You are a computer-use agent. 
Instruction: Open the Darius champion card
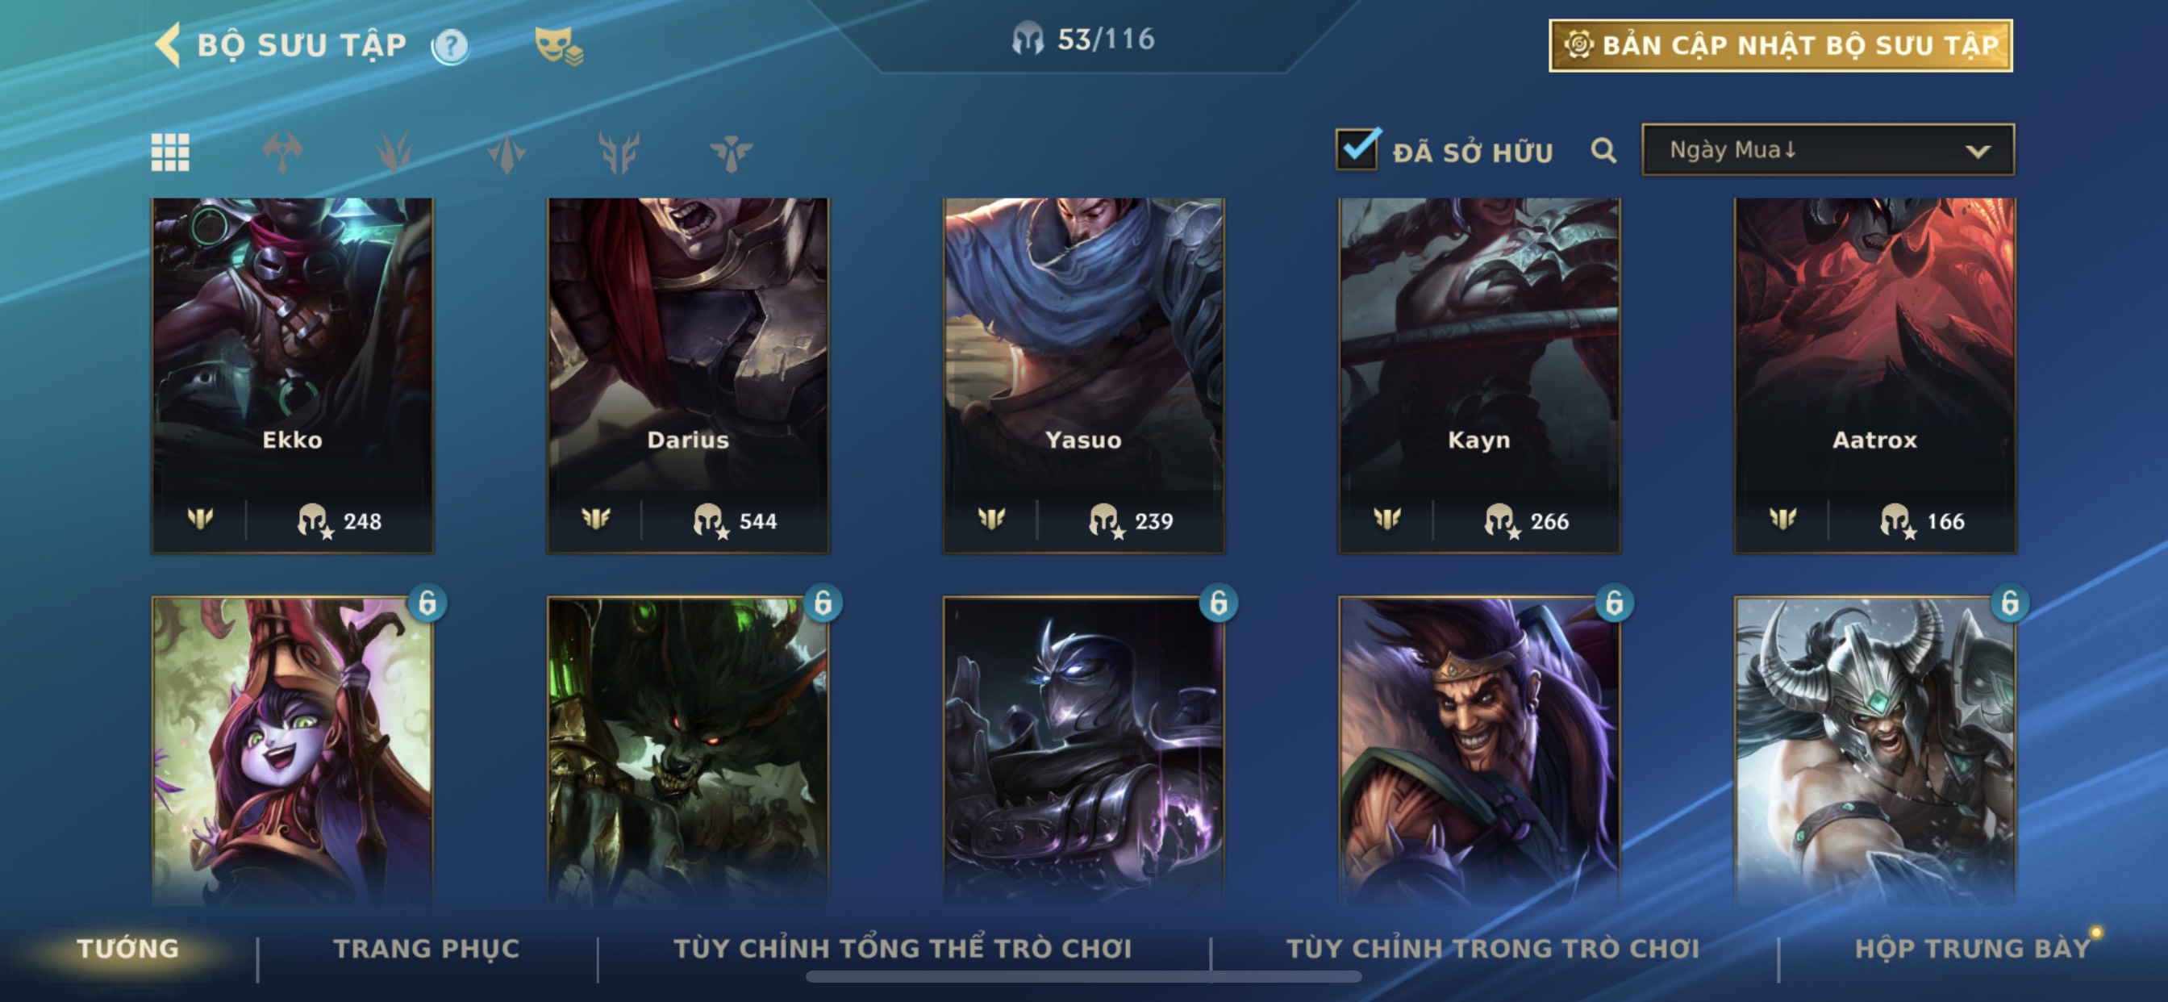tap(688, 375)
